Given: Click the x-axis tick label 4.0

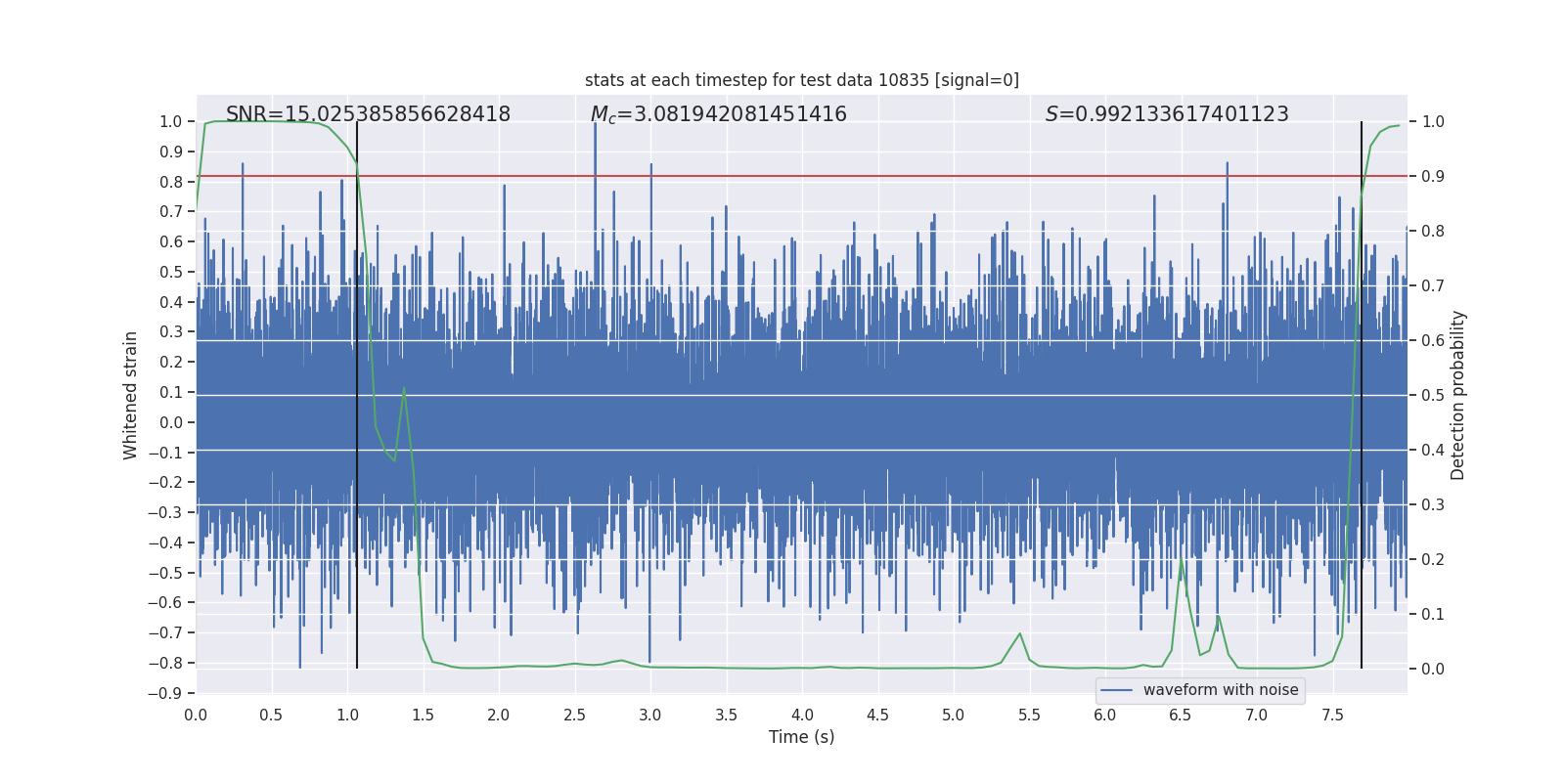Looking at the screenshot, I should click(802, 715).
